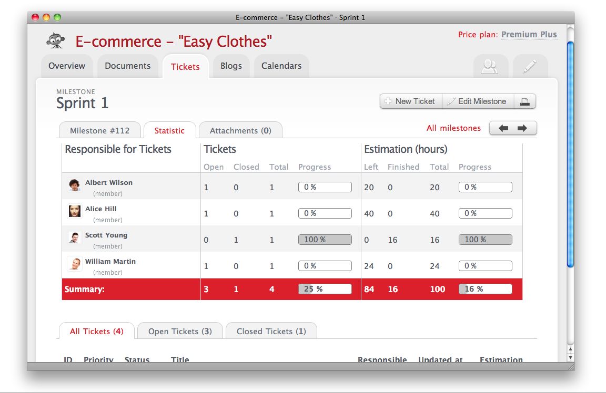Open the Documents tab

coord(127,66)
